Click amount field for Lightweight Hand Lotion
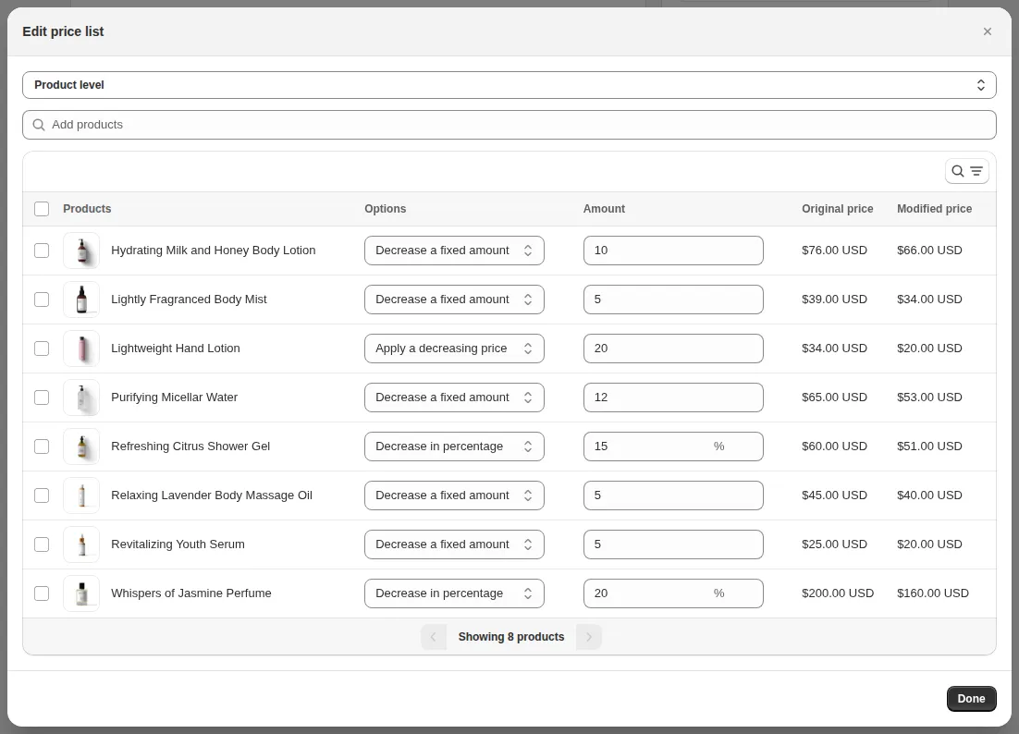Image resolution: width=1019 pixels, height=734 pixels. [x=673, y=349]
